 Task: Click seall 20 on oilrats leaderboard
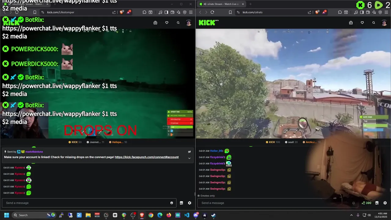(291, 142)
